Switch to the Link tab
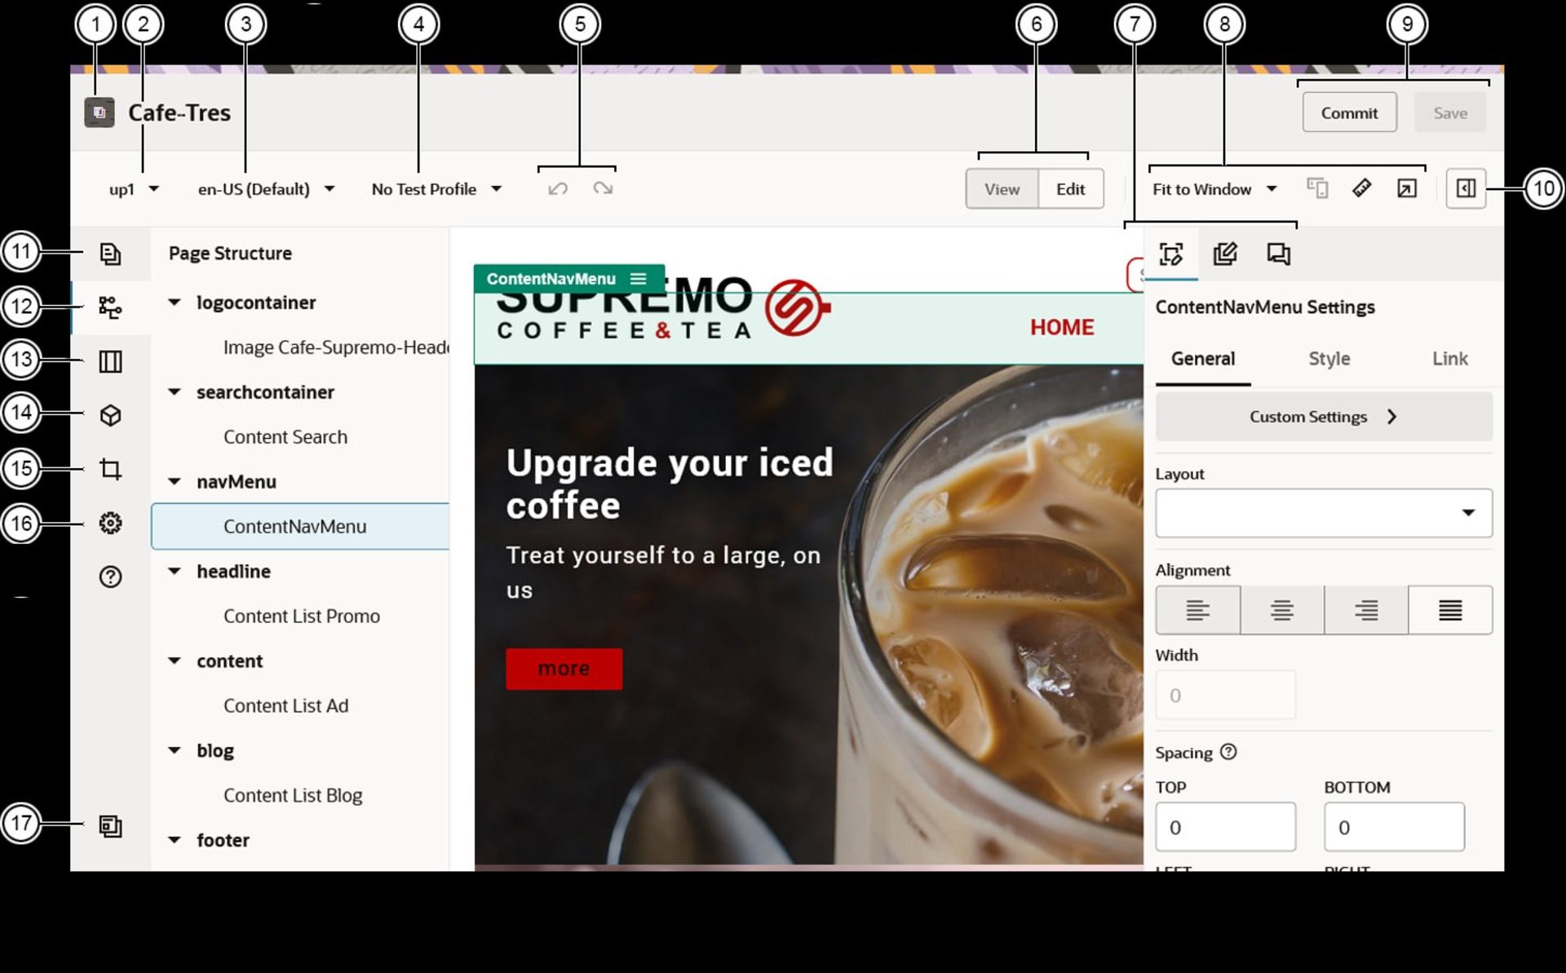1566x973 pixels. point(1449,359)
